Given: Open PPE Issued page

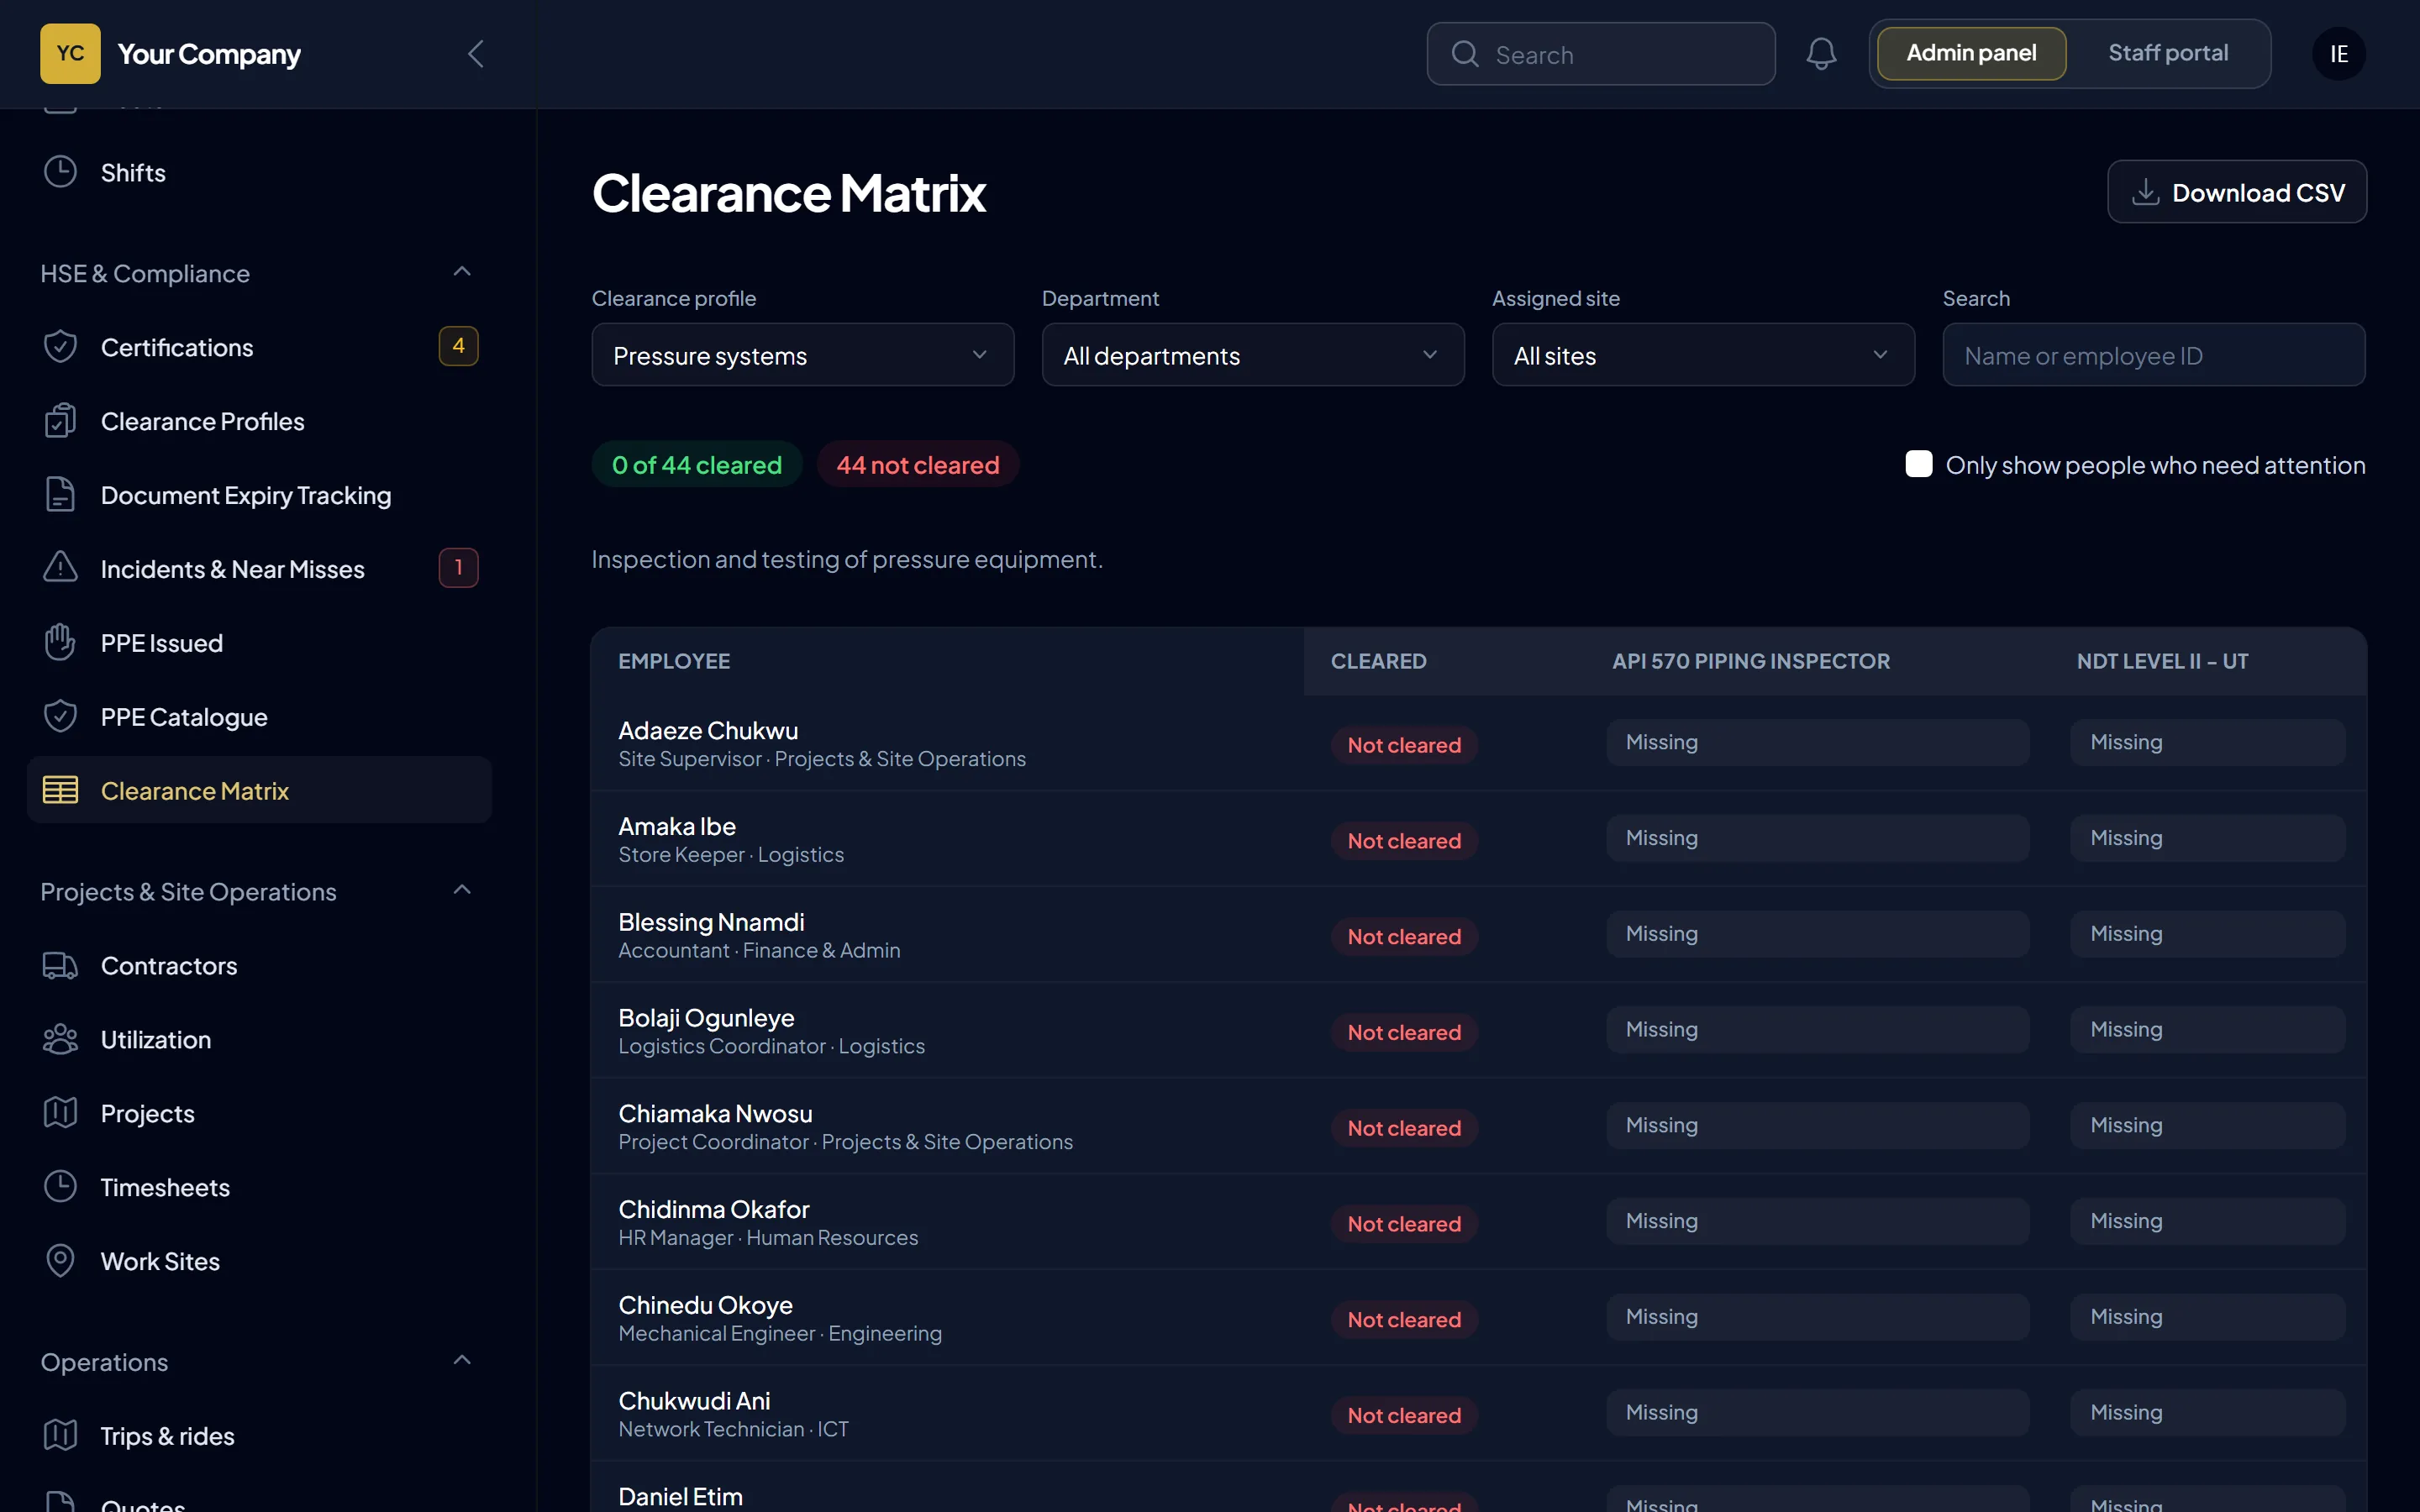Looking at the screenshot, I should [x=259, y=642].
